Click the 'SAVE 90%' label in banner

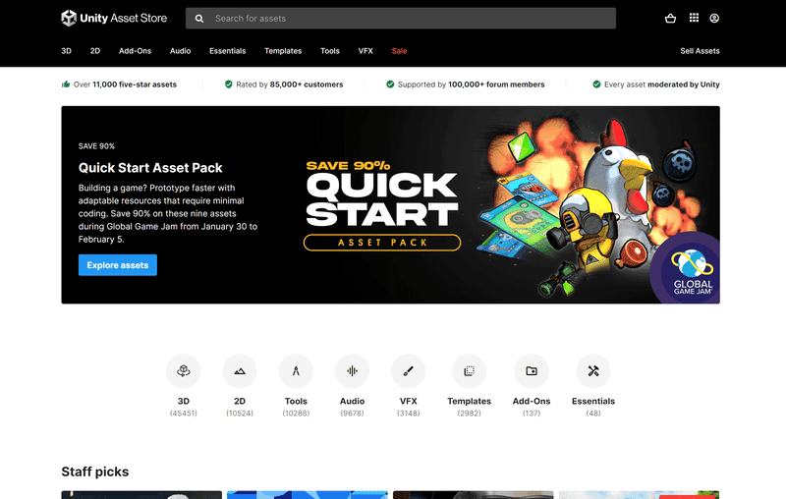96,146
